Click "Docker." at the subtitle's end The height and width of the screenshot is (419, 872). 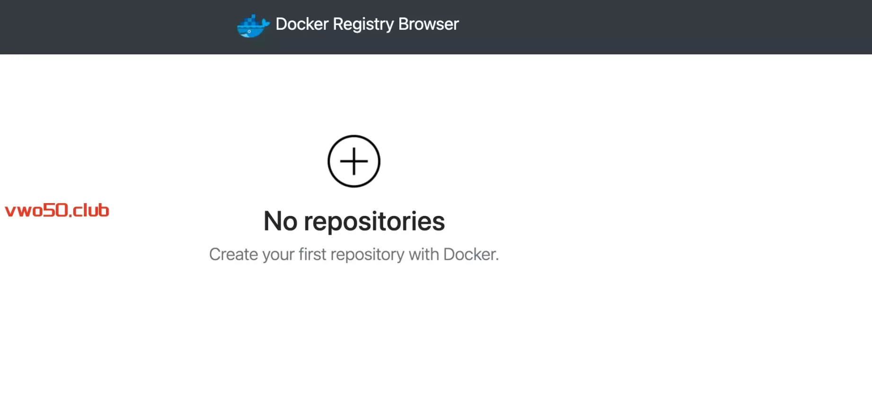[471, 255]
